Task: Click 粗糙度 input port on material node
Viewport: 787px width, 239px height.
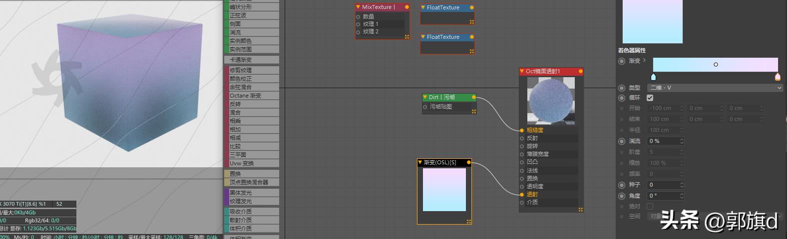Action: [522, 130]
